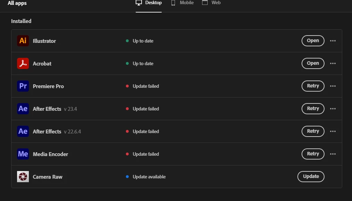Click the v 22.6.4 version label
The image size is (352, 201).
tap(72, 132)
